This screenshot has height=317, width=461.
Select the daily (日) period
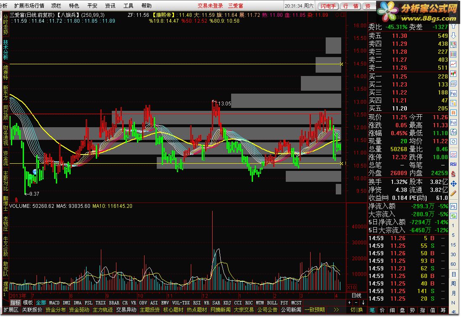pos(453,274)
